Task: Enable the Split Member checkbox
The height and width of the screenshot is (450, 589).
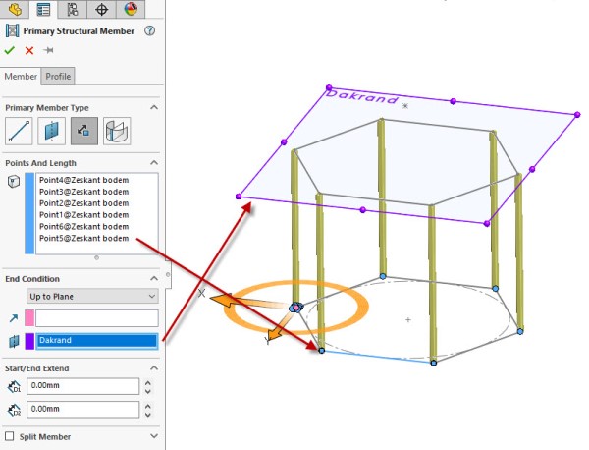Action: point(10,436)
